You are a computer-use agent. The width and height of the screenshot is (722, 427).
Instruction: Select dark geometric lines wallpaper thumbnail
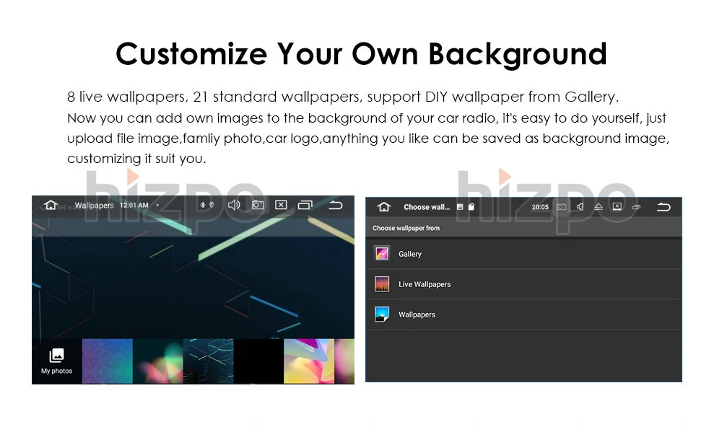point(208,361)
